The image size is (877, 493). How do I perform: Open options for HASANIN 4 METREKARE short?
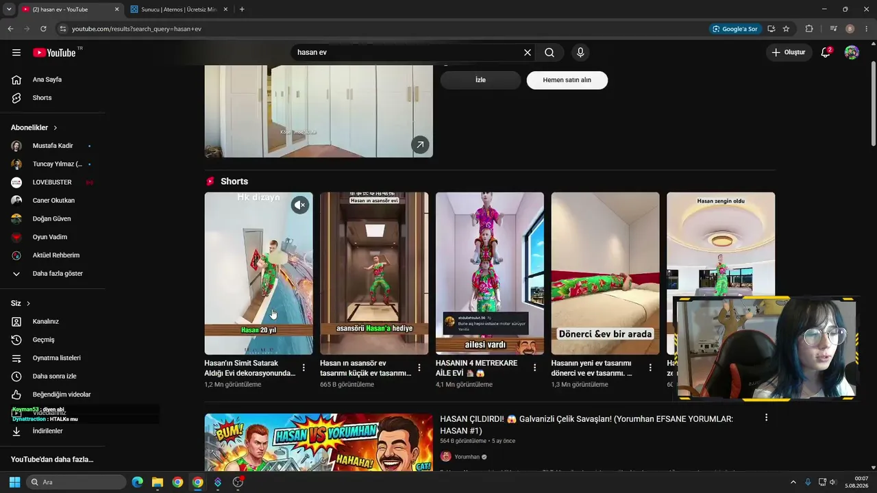(534, 368)
